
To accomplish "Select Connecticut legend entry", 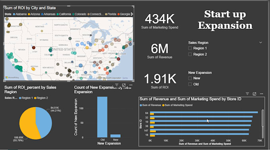I will point(95,14).
